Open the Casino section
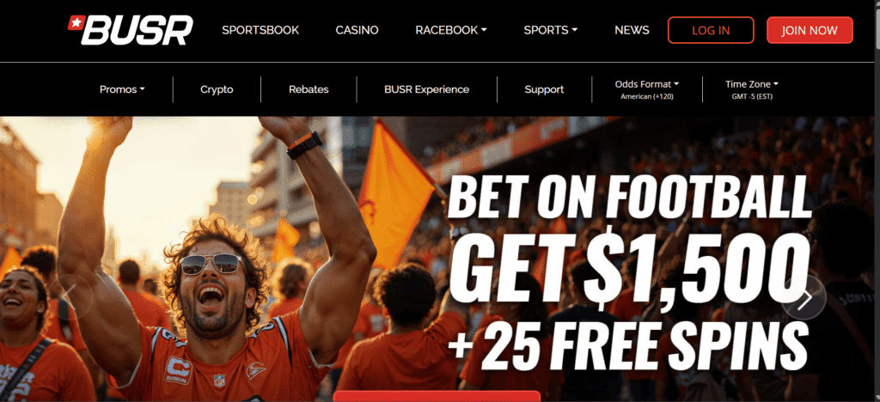 click(357, 30)
